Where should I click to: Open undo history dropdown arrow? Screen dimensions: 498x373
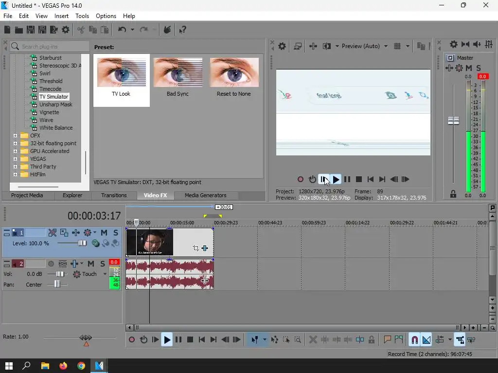132,30
